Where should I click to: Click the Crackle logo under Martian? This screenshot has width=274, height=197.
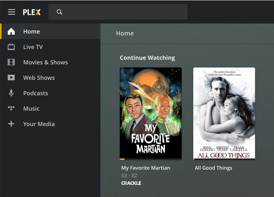coord(131,183)
